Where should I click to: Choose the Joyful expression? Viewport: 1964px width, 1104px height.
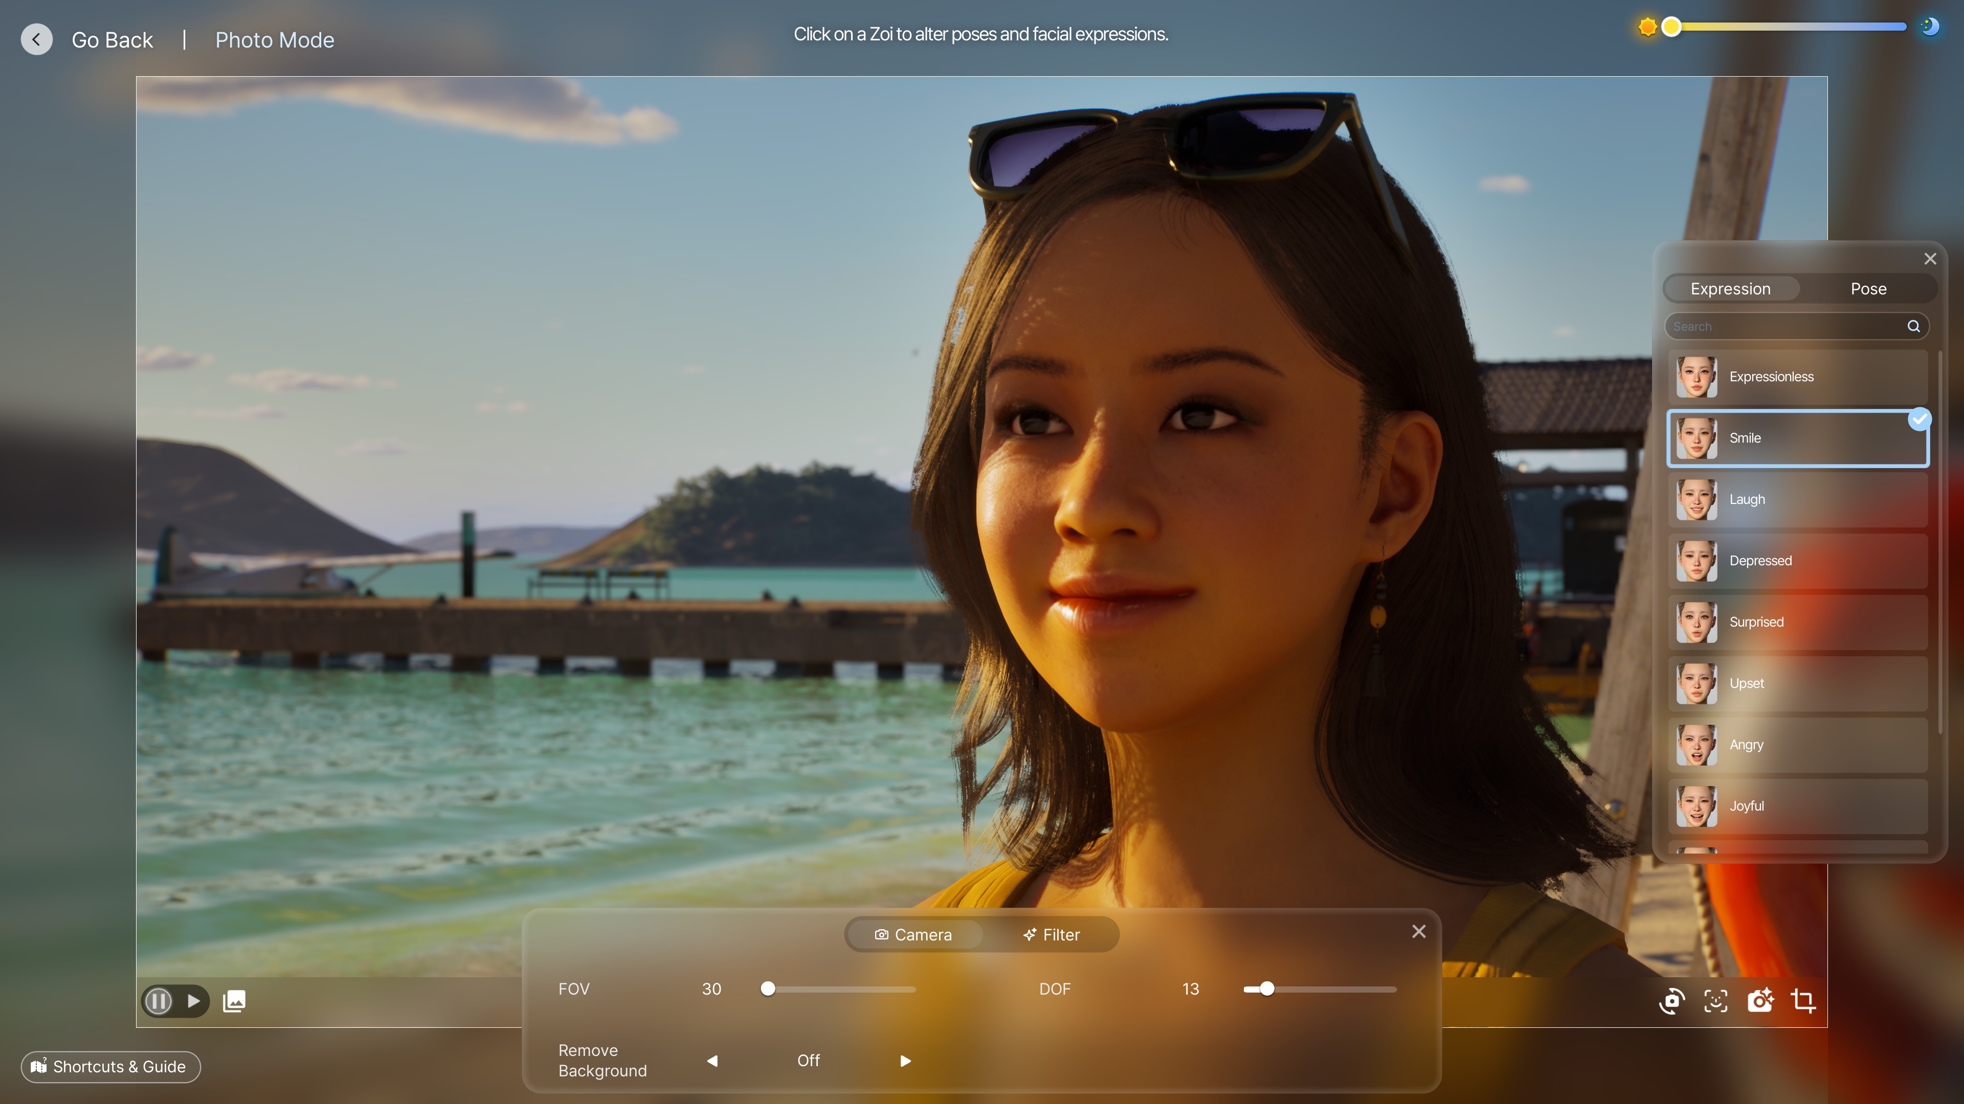coord(1798,806)
